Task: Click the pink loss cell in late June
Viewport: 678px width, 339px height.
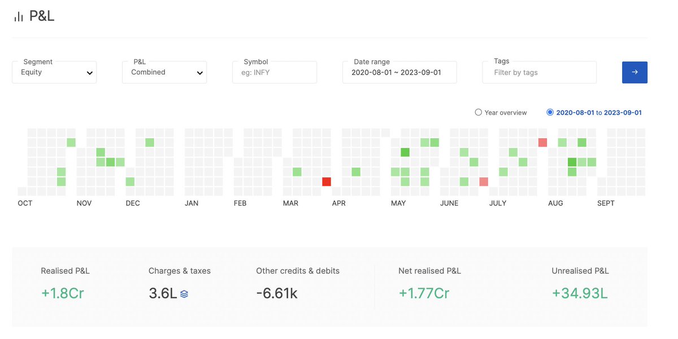Action: pos(484,182)
